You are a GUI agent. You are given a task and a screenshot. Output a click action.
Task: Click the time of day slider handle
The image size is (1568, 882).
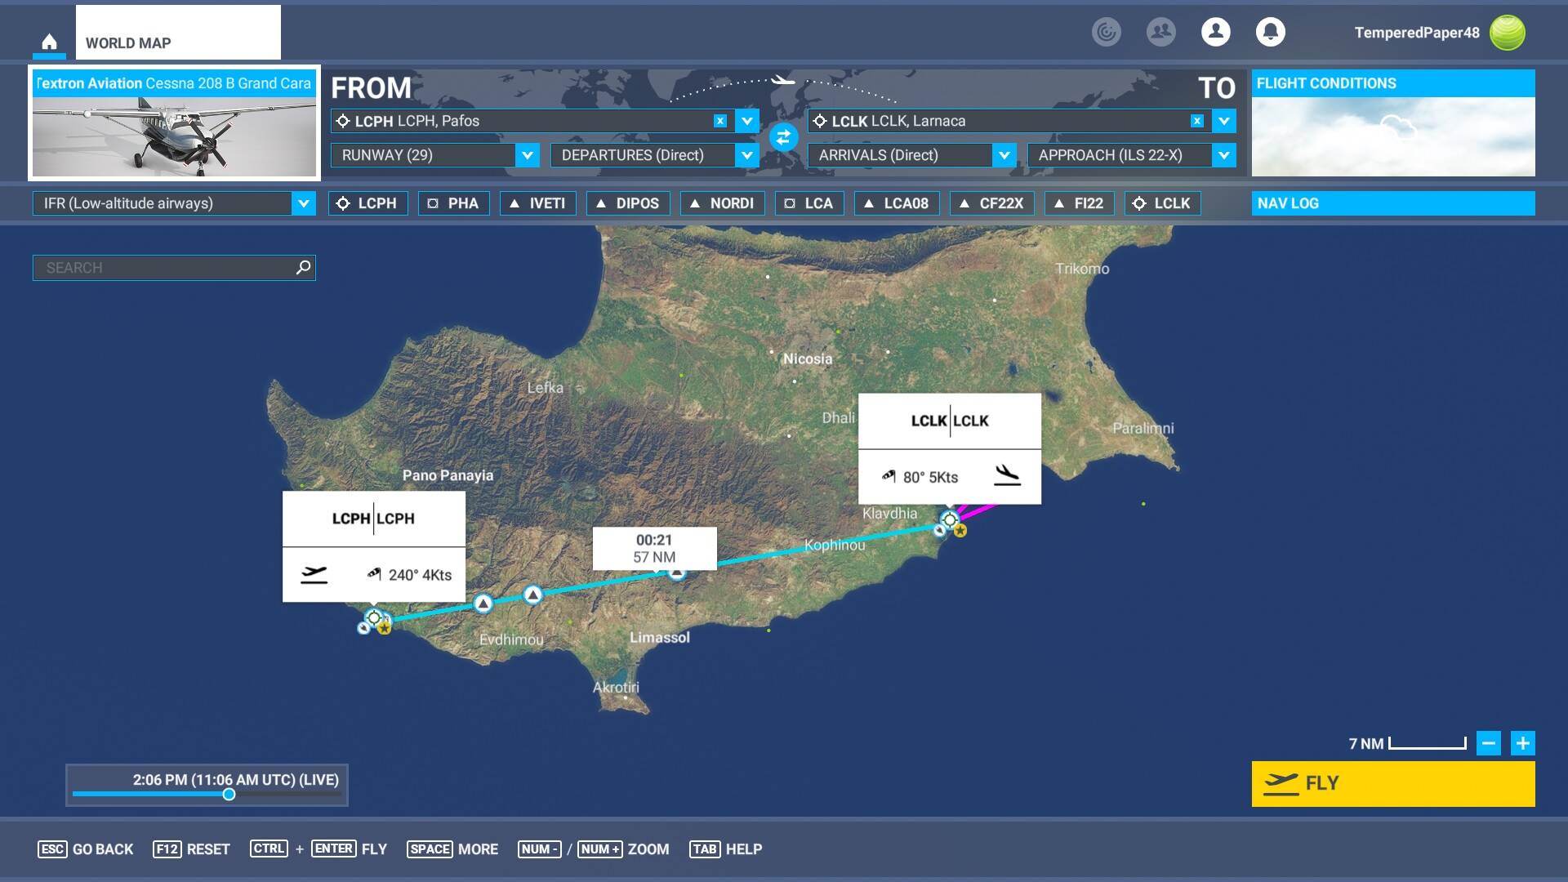click(229, 795)
